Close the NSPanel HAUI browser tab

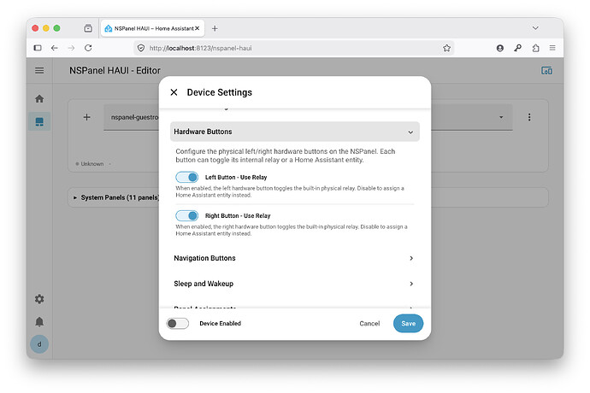[198, 28]
